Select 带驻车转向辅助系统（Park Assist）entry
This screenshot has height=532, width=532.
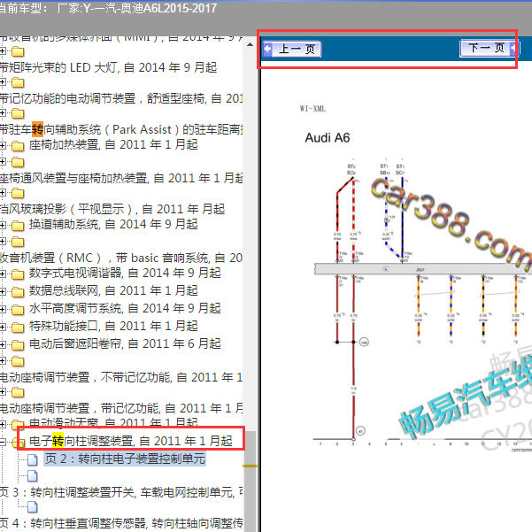[121, 129]
